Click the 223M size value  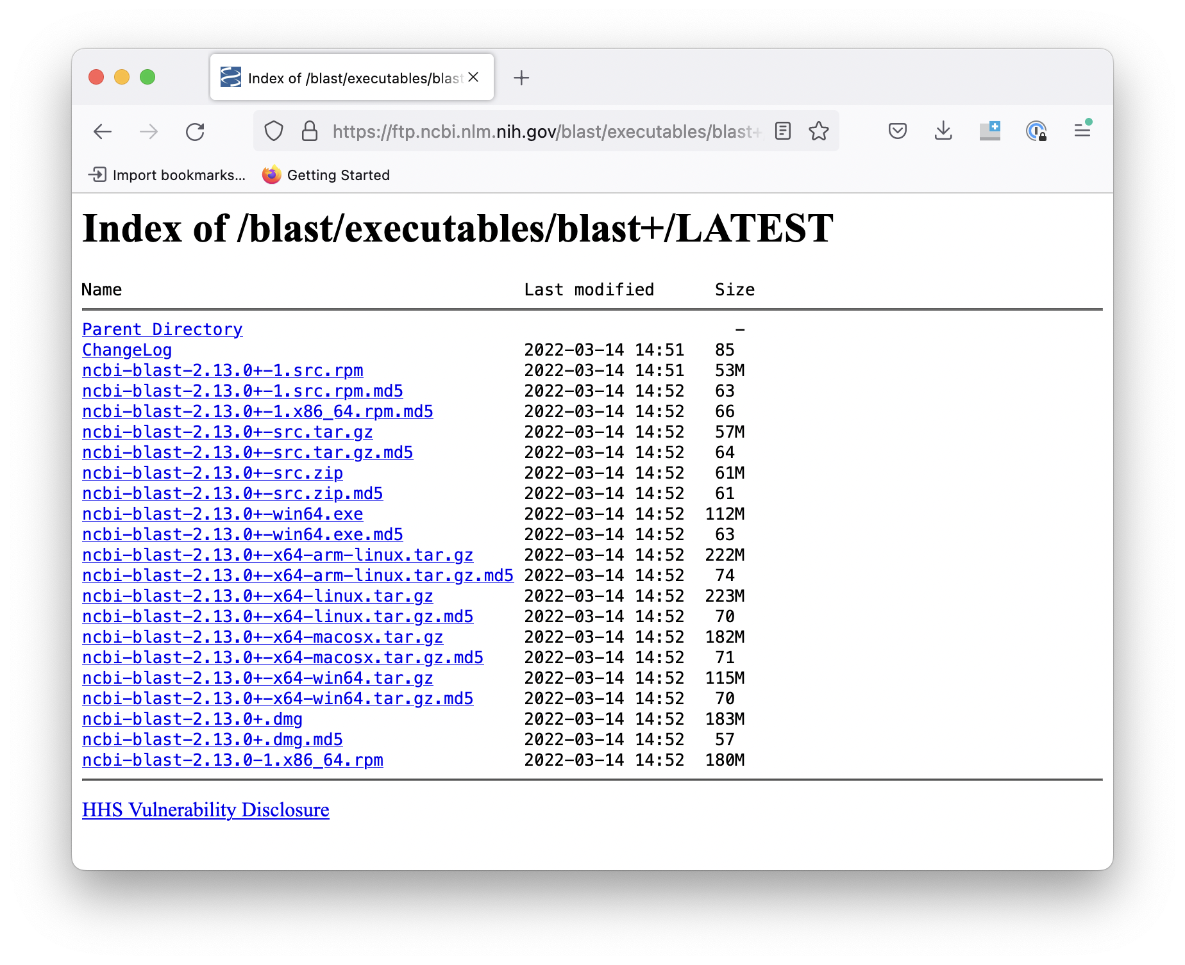click(725, 596)
